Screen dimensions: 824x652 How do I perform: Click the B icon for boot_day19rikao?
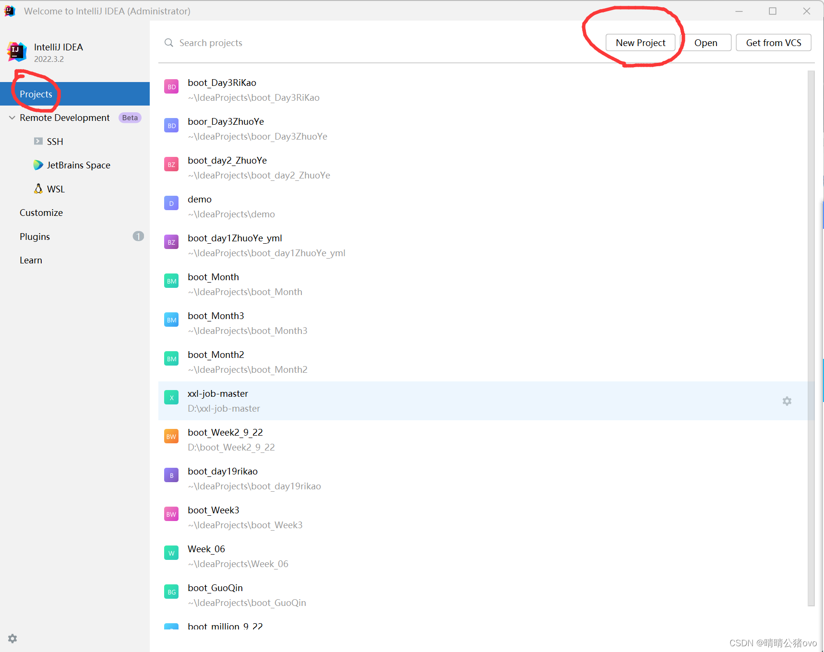[x=171, y=475]
